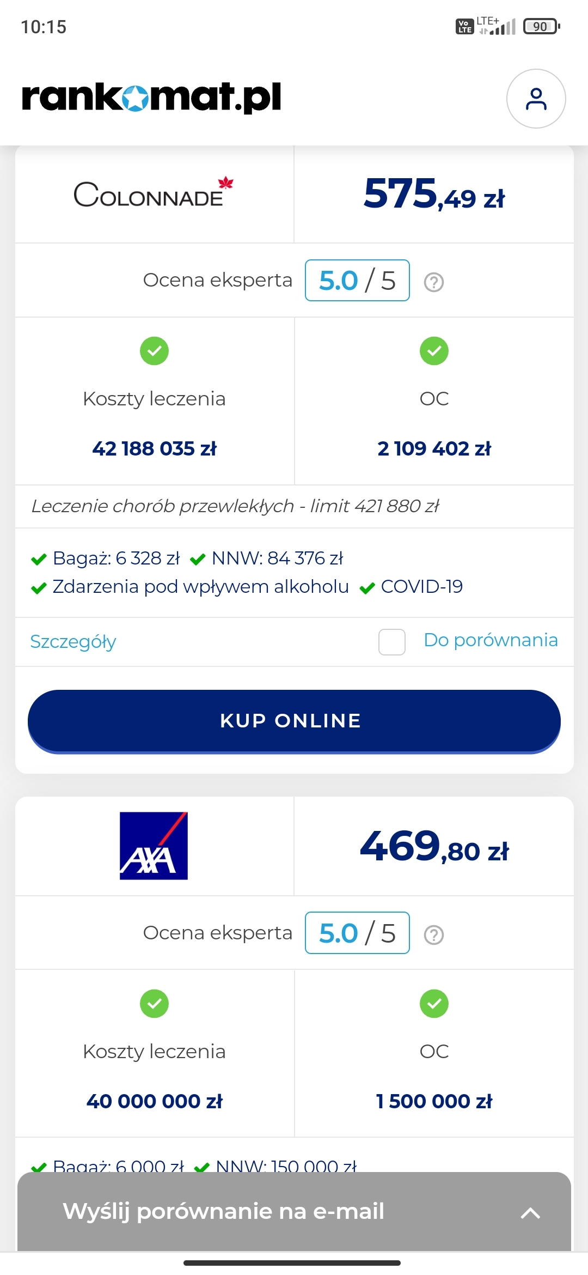Check the Colonnade comparison checkbox
This screenshot has height=1275, width=588.
tap(392, 642)
